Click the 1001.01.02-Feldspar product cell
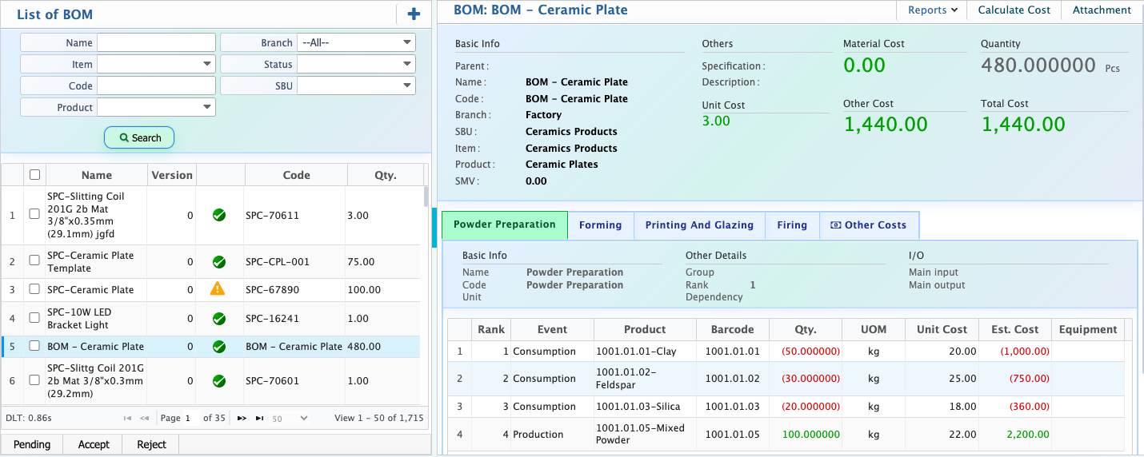The image size is (1144, 457). click(645, 379)
